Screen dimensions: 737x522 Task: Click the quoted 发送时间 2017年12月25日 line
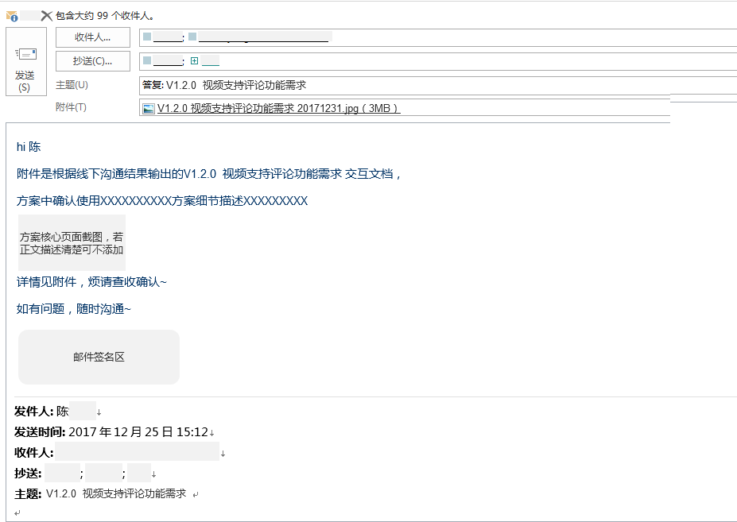coord(114,432)
